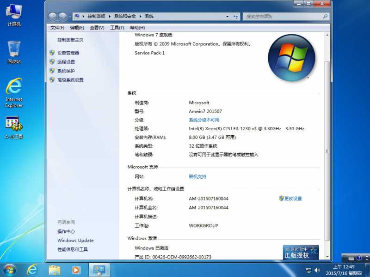Click the 控制面板 breadcrumb

click(x=96, y=16)
